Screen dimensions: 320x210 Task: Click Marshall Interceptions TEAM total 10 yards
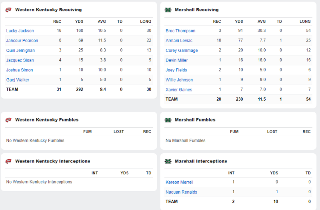click(x=276, y=202)
